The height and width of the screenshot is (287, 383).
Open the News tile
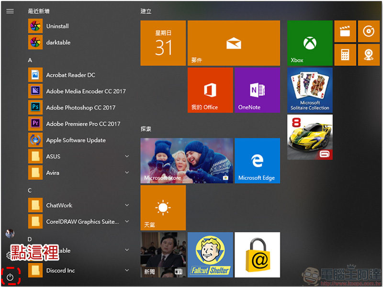[163, 255]
